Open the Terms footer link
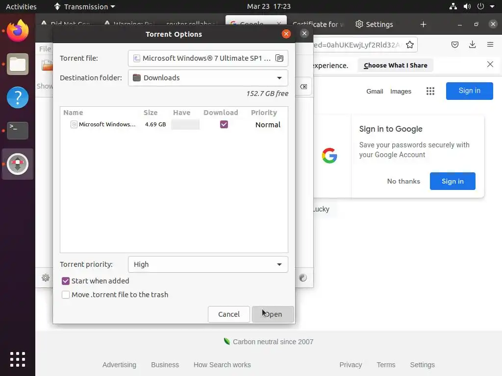The height and width of the screenshot is (376, 502). [386, 365]
